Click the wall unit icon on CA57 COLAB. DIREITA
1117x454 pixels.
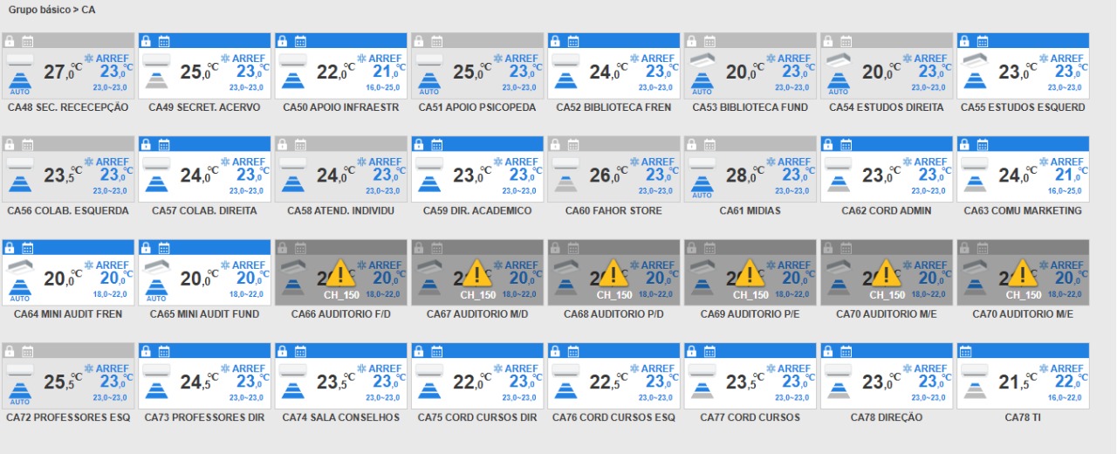(157, 163)
